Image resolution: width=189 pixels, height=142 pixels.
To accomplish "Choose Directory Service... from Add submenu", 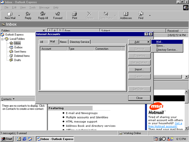I will (167, 50).
